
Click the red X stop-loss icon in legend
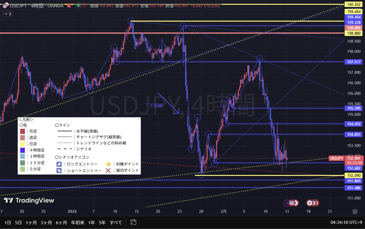pyautogui.click(x=108, y=170)
